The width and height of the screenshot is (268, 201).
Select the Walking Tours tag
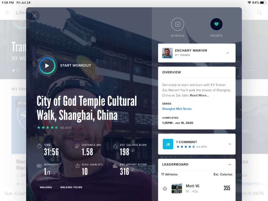tap(71, 187)
